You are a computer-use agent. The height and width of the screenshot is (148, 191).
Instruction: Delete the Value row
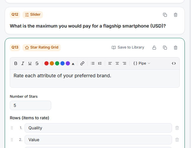tap(177, 140)
